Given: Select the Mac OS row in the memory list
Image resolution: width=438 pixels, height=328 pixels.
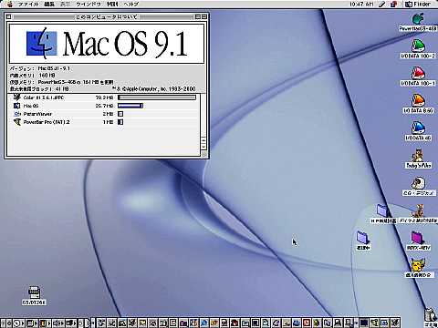Looking at the screenshot, I should pyautogui.click(x=103, y=106).
